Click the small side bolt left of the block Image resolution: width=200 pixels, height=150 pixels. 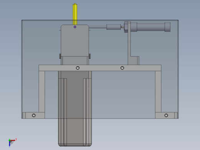60,56
